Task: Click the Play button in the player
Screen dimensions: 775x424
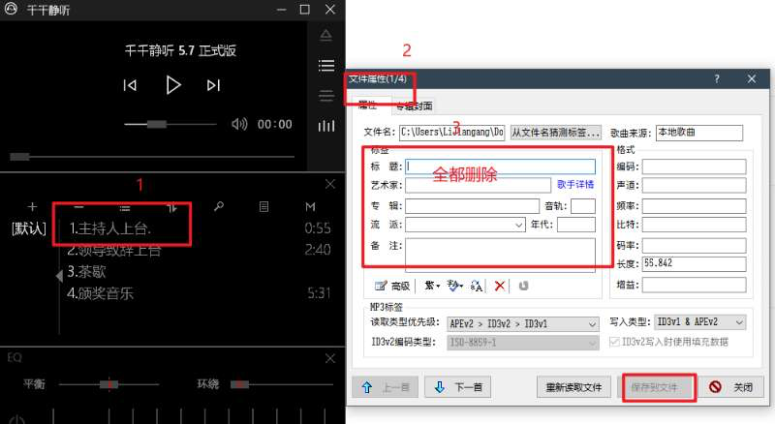Action: tap(173, 85)
